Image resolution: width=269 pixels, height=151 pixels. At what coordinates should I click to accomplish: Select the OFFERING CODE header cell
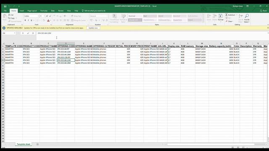(66, 46)
